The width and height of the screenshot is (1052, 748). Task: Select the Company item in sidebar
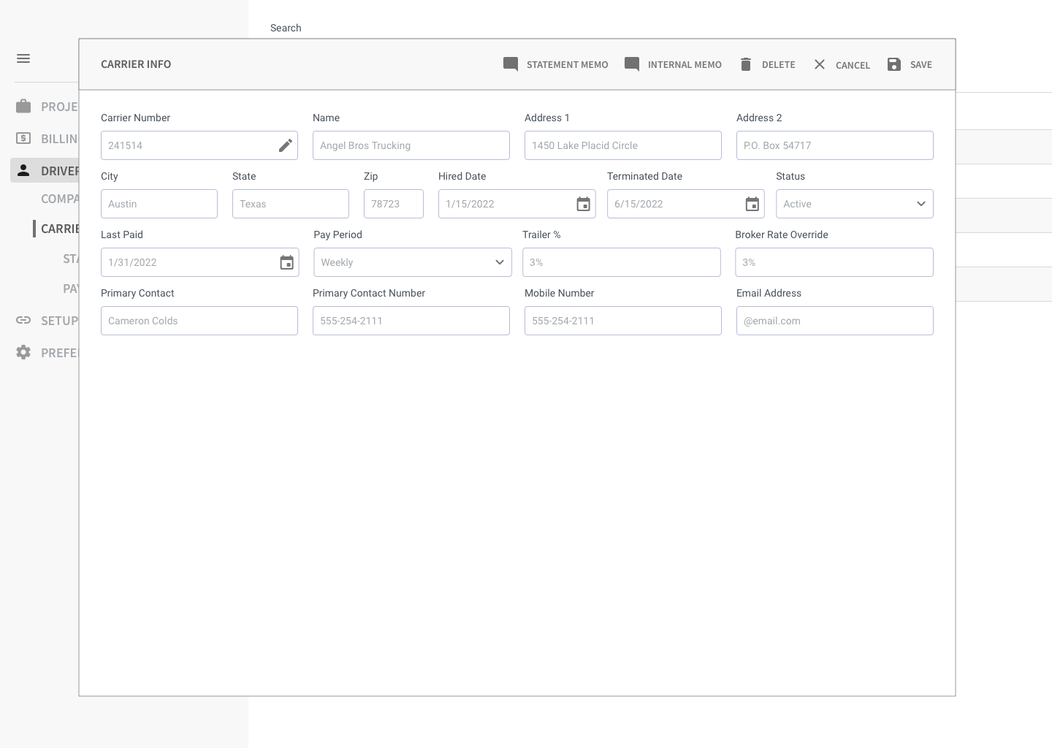click(x=60, y=199)
